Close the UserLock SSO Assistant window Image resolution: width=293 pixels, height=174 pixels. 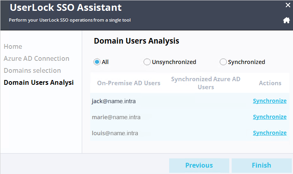pyautogui.click(x=288, y=5)
